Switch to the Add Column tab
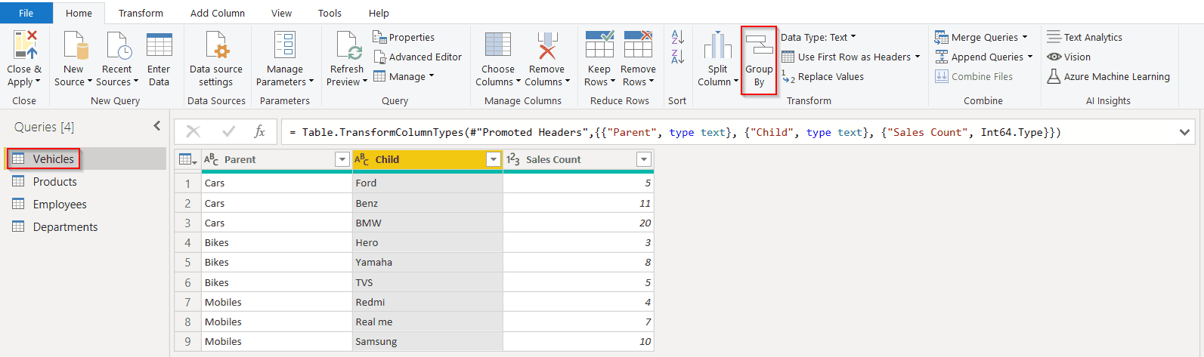The image size is (1204, 357). (218, 13)
